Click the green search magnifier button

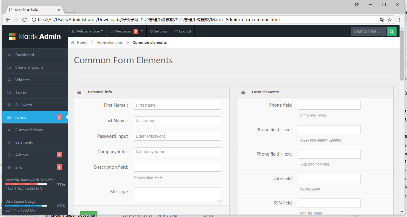(392, 31)
